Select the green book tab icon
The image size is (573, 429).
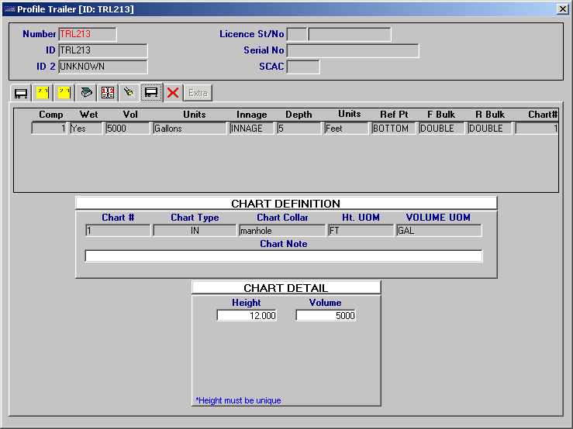pos(86,93)
